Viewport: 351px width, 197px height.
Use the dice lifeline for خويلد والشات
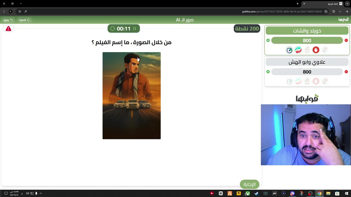click(325, 50)
